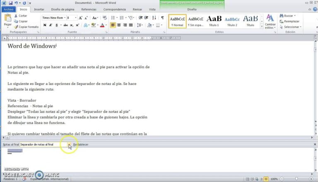Apply text effects icon
318x182 pixels.
86,25
